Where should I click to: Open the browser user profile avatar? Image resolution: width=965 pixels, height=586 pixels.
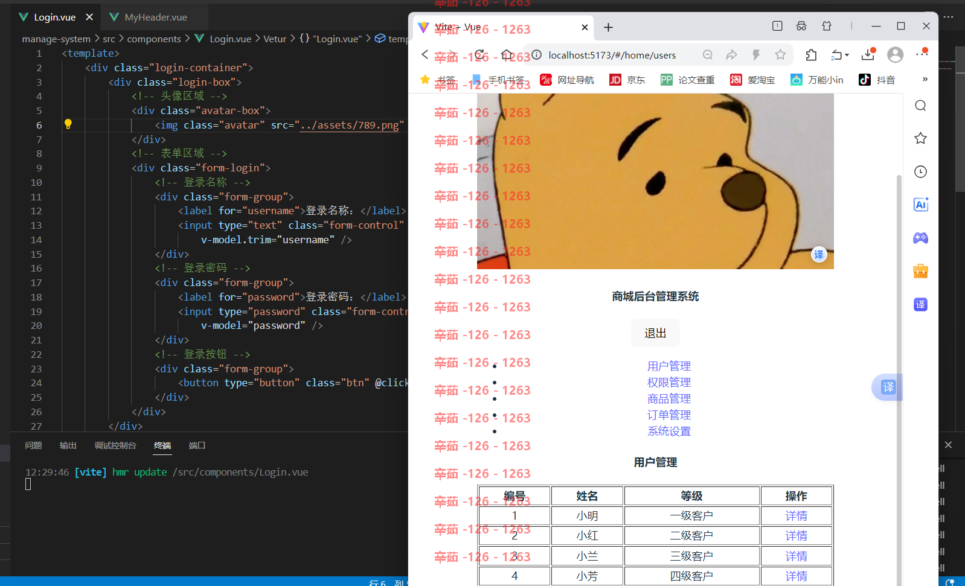click(x=896, y=55)
